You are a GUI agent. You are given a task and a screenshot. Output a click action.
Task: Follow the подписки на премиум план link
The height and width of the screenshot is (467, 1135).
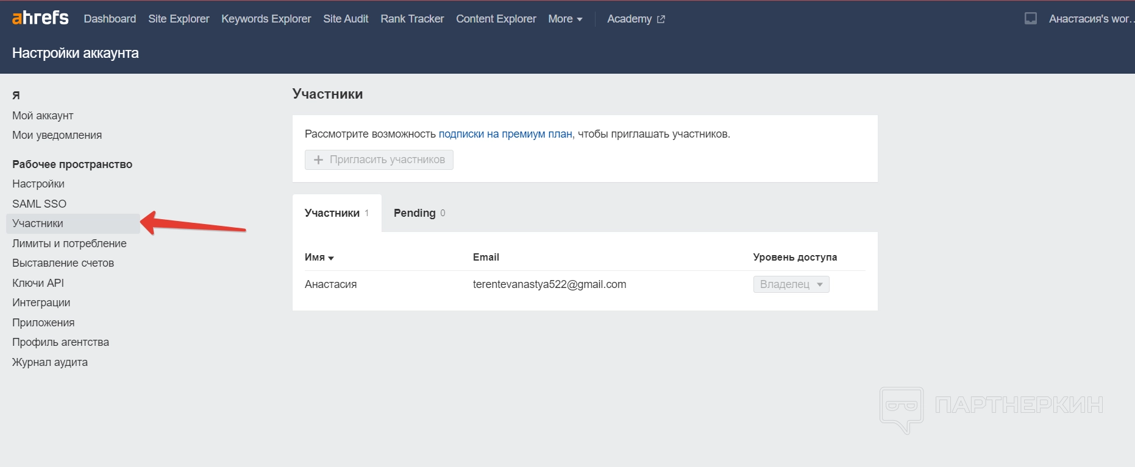point(505,134)
